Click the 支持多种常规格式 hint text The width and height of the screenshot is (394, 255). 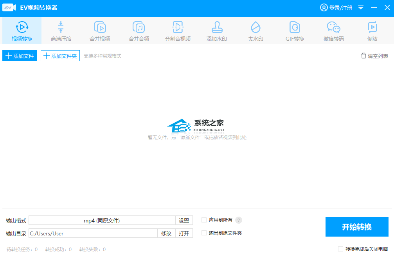pos(103,56)
